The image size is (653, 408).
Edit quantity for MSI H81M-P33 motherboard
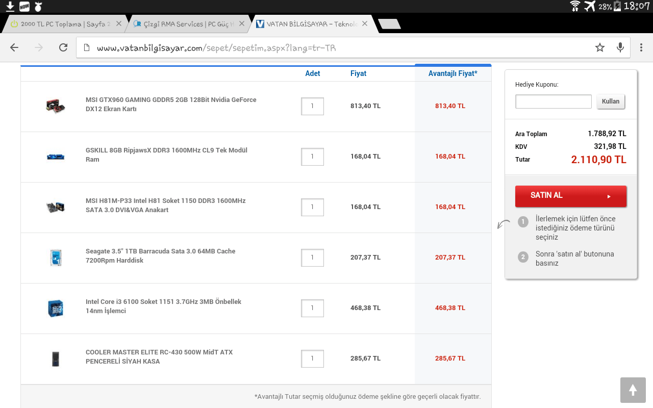click(x=312, y=207)
